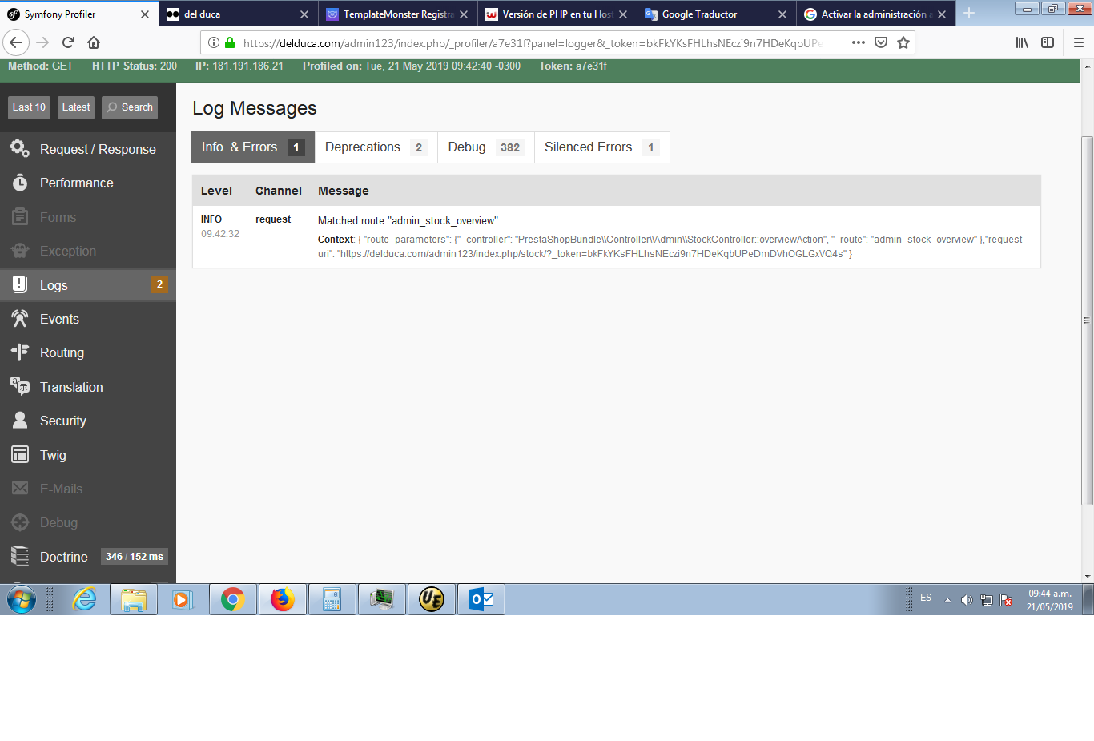
Task: Launch Internet Explorer from taskbar
Action: pyautogui.click(x=84, y=599)
